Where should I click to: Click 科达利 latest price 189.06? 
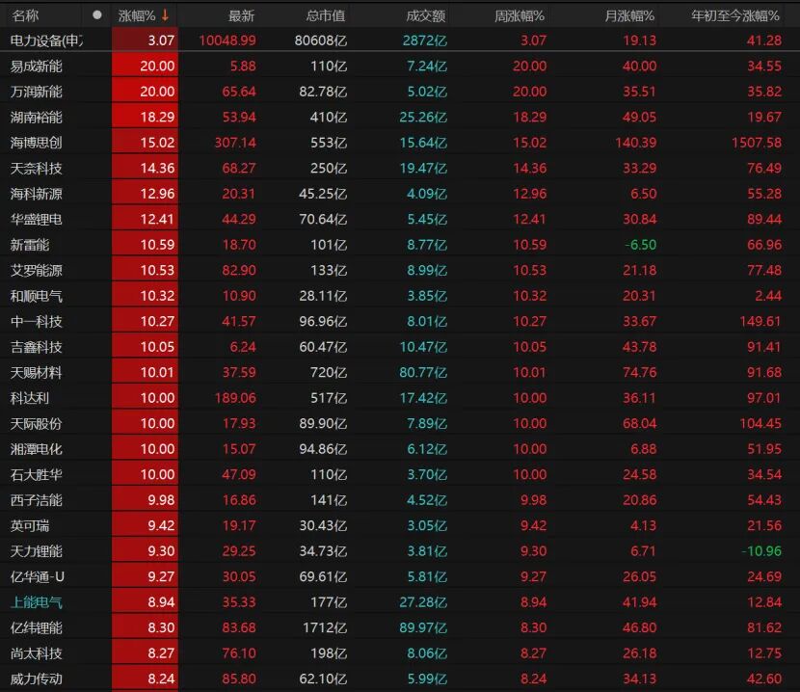(x=233, y=398)
